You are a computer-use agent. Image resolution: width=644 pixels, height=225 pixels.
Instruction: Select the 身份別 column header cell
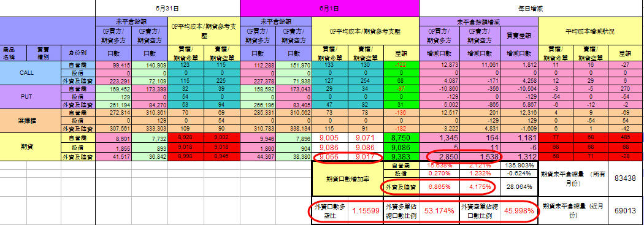click(78, 53)
